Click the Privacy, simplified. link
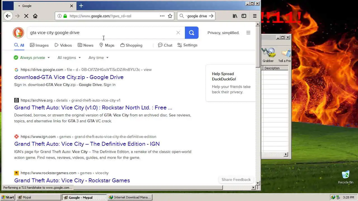The width and height of the screenshot is (358, 201). click(x=223, y=33)
